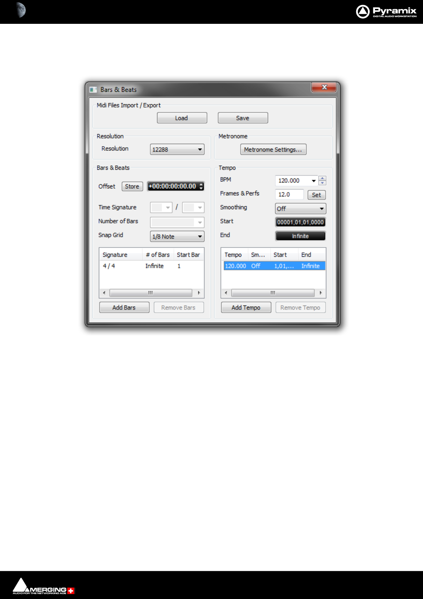Open the Time Signature numerator dropdown
Viewport: 423px width, 599px height.
pos(161,207)
